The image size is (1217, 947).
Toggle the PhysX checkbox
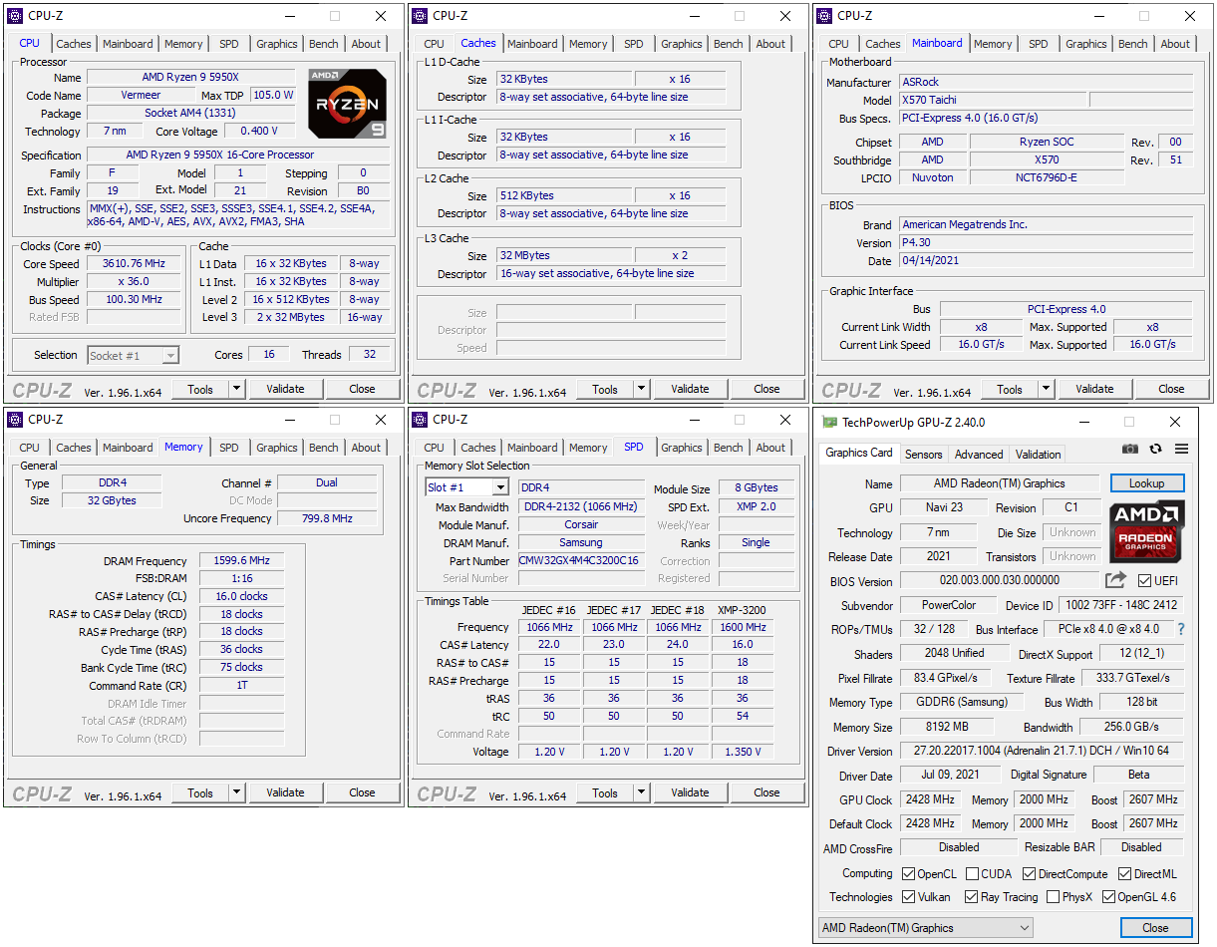coord(1053,897)
